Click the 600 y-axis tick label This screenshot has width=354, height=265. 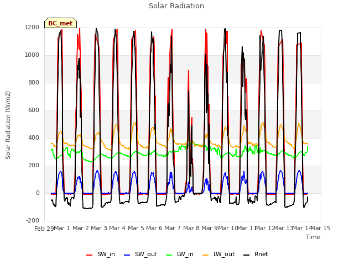[34, 110]
